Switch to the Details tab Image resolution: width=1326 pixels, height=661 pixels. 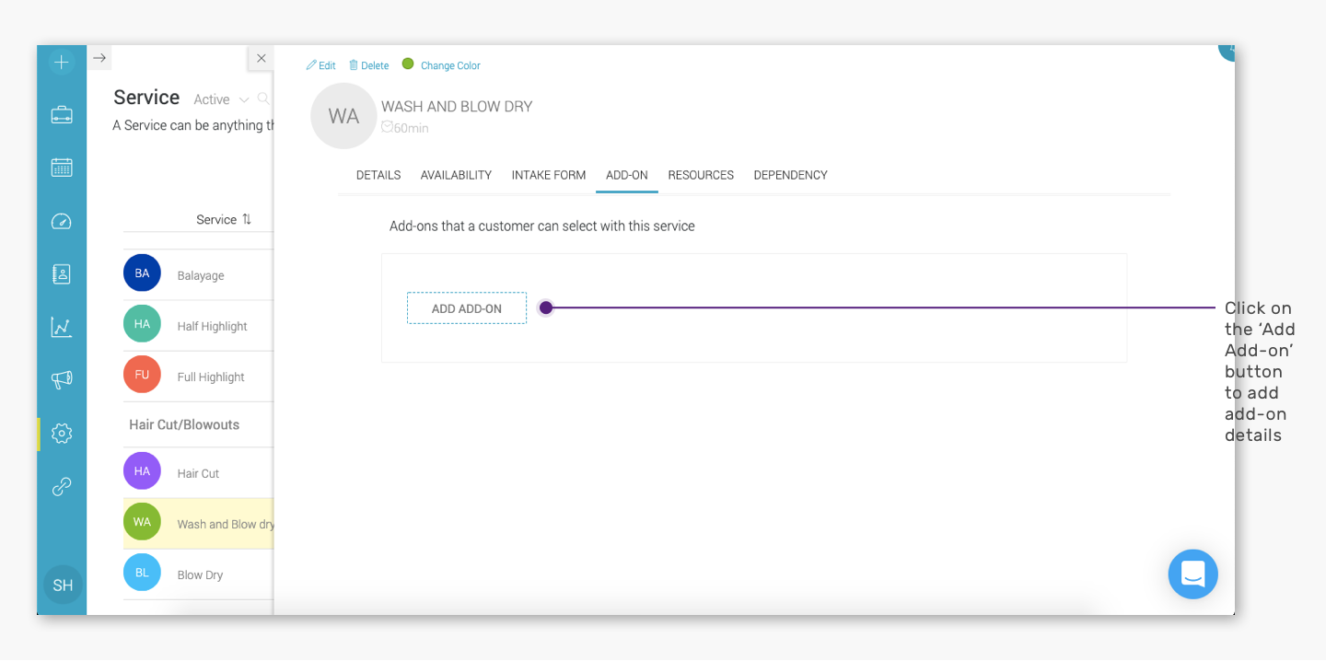pyautogui.click(x=378, y=175)
